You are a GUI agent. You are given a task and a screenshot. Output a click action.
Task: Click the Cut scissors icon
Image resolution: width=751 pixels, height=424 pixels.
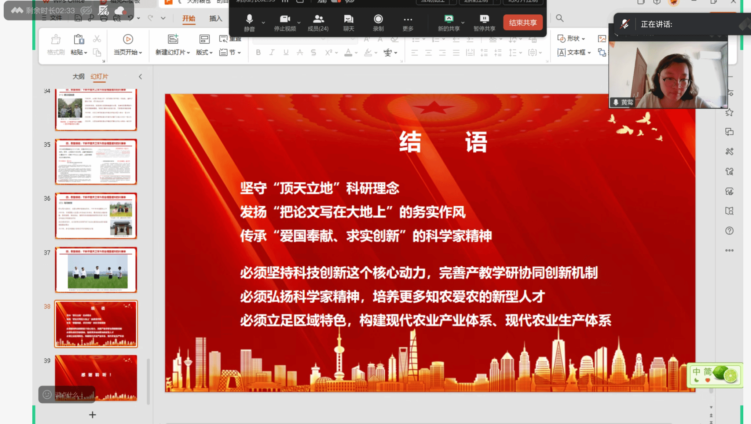97,39
